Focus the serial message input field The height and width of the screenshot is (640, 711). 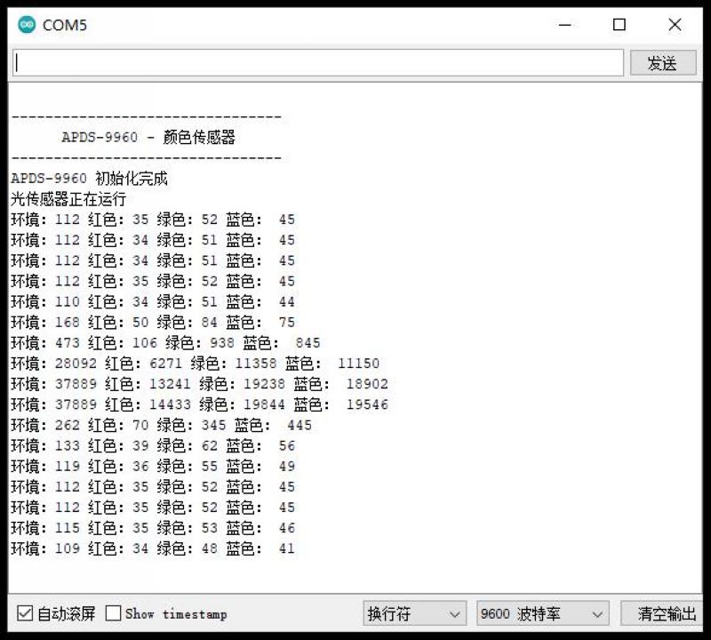[317, 63]
